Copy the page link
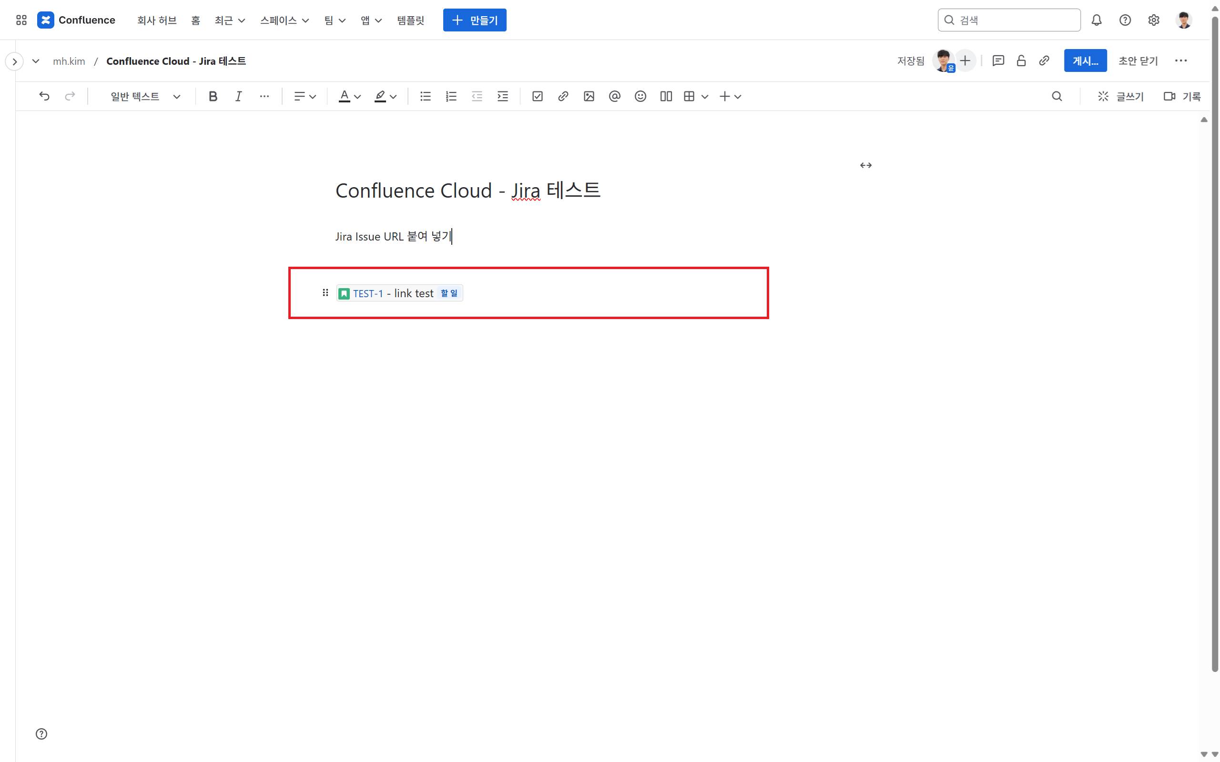This screenshot has width=1220, height=762. point(1044,61)
